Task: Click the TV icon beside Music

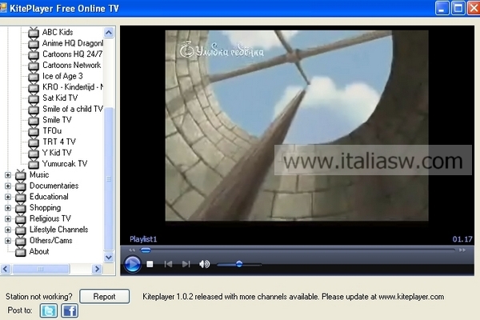Action: click(21, 175)
